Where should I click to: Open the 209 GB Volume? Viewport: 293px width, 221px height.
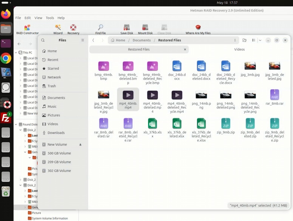coord(63,162)
